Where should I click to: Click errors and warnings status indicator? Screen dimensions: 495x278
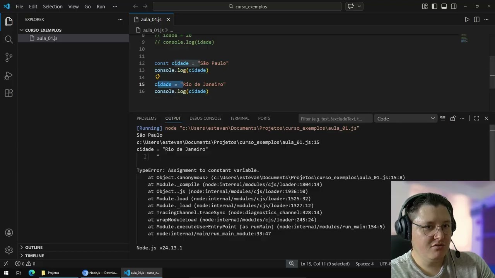(x=25, y=264)
